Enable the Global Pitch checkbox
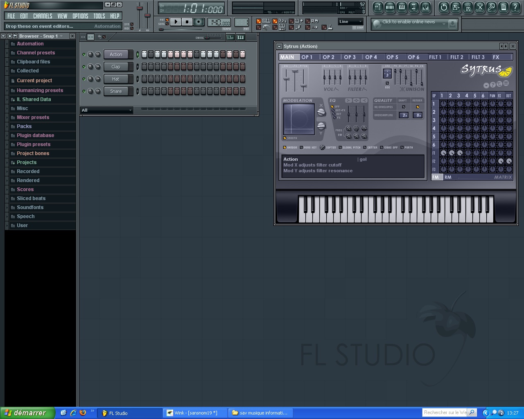 click(340, 147)
